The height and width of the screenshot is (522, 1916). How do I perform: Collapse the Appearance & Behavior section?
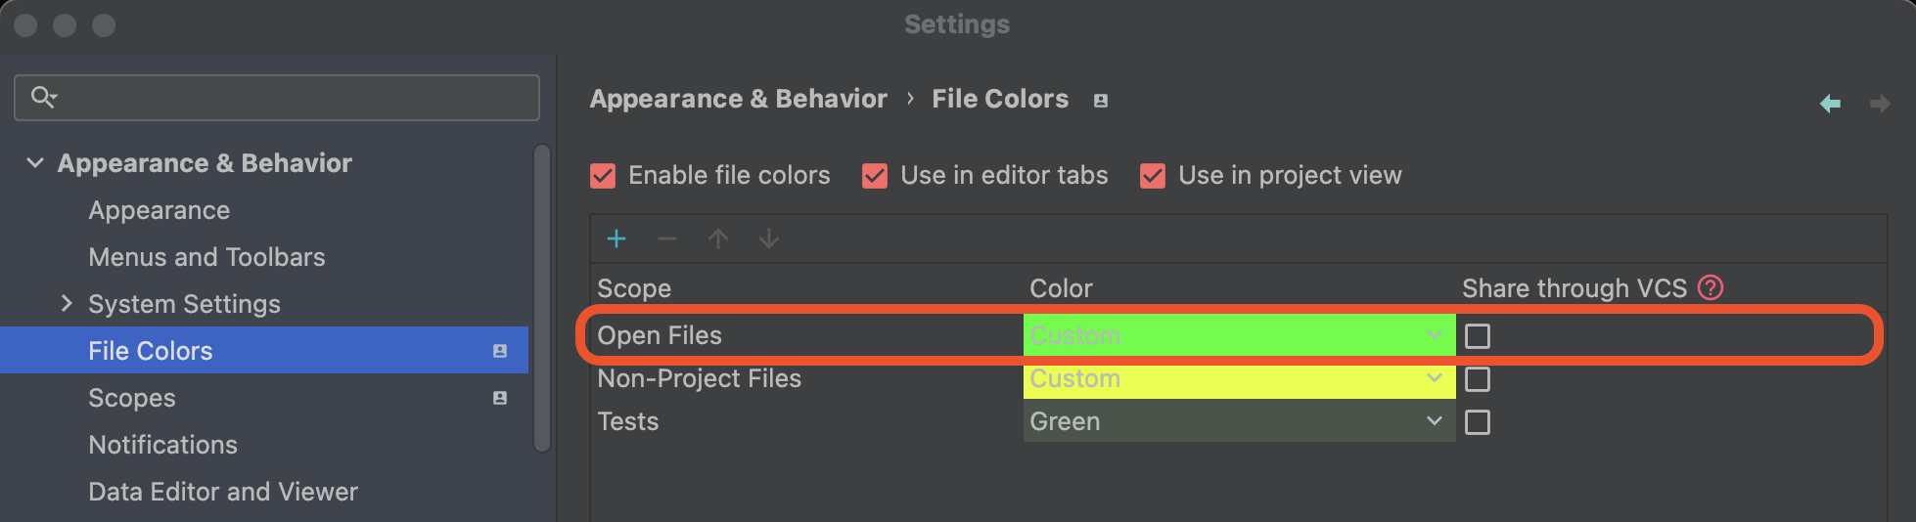point(35,163)
